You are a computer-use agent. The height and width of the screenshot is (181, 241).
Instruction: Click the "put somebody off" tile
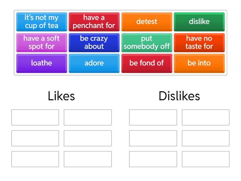pyautogui.click(x=147, y=43)
